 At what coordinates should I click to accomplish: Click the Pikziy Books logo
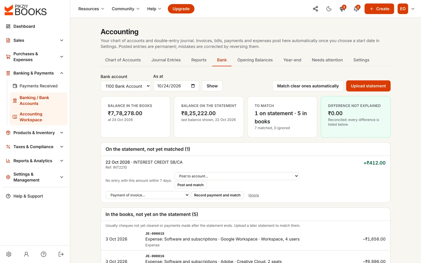tap(26, 10)
